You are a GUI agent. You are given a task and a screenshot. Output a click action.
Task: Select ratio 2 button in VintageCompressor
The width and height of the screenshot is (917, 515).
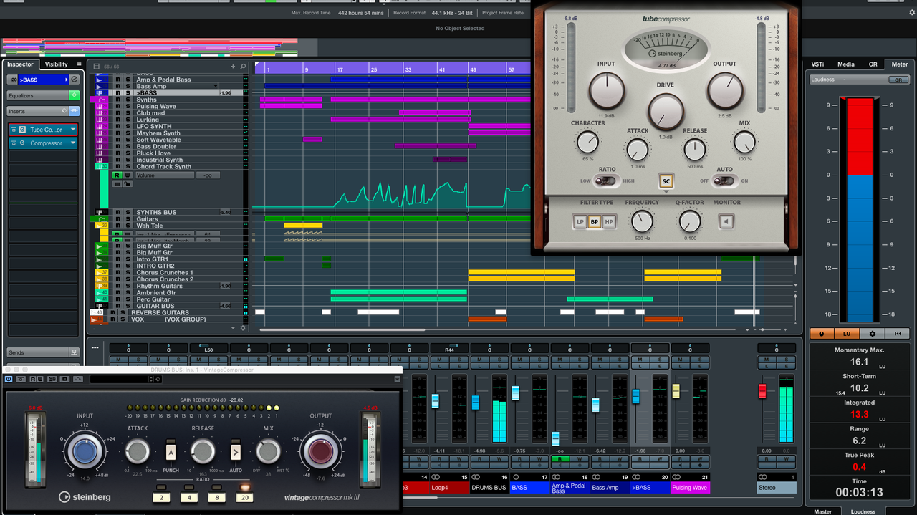click(x=162, y=497)
